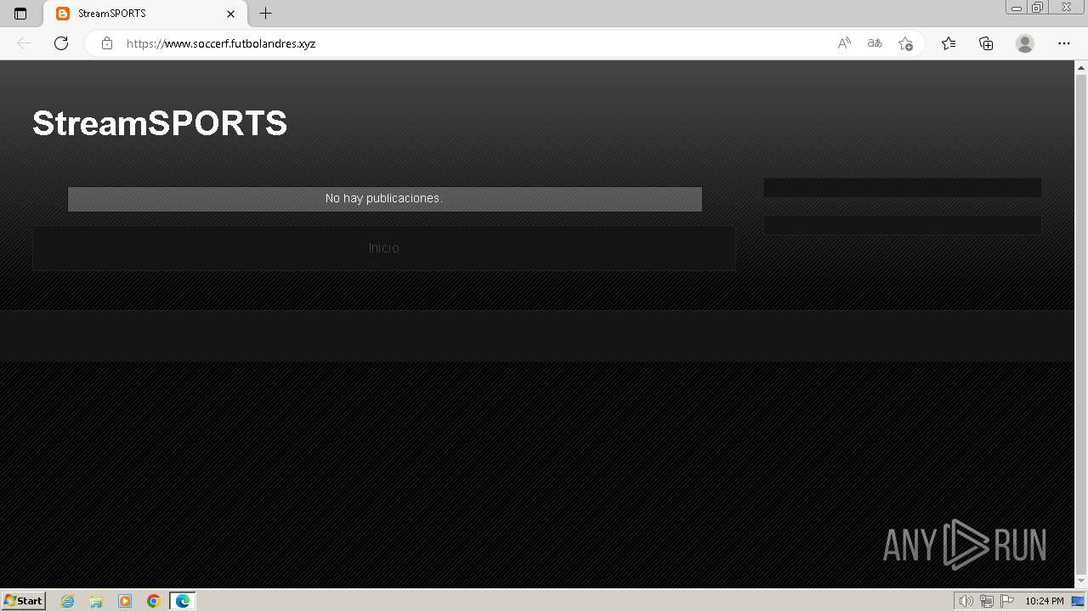1088x612 pixels.
Task: Close the StreamSPORTS tab
Action: [230, 14]
